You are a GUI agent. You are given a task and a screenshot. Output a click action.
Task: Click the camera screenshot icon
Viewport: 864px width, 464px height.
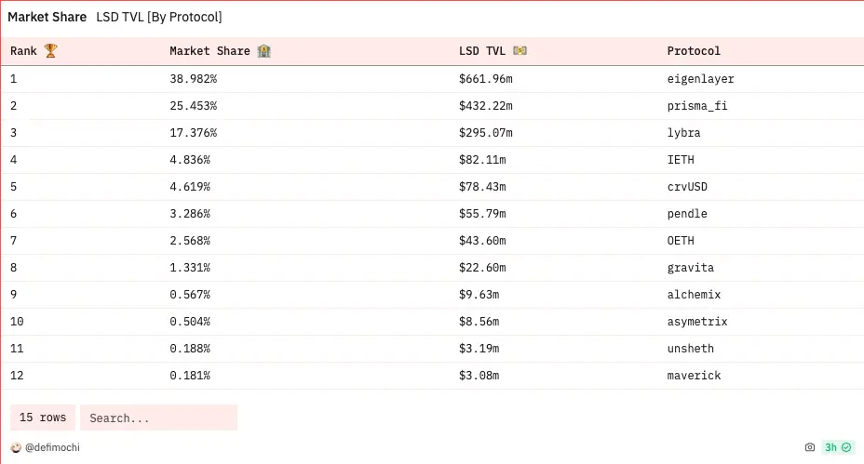point(809,447)
